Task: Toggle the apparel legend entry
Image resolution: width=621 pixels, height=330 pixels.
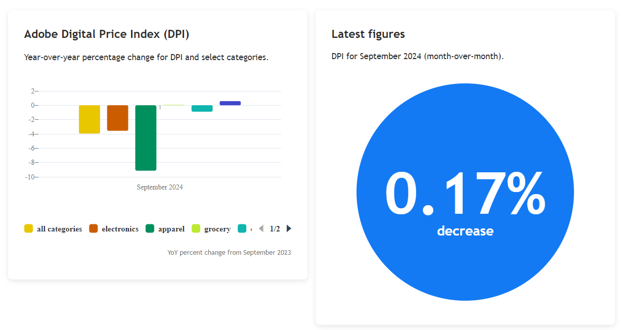Action: coord(165,229)
